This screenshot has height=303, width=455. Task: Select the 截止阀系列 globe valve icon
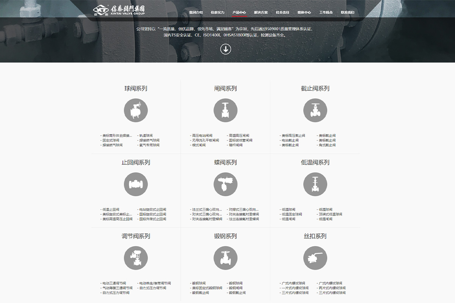tap(315, 110)
